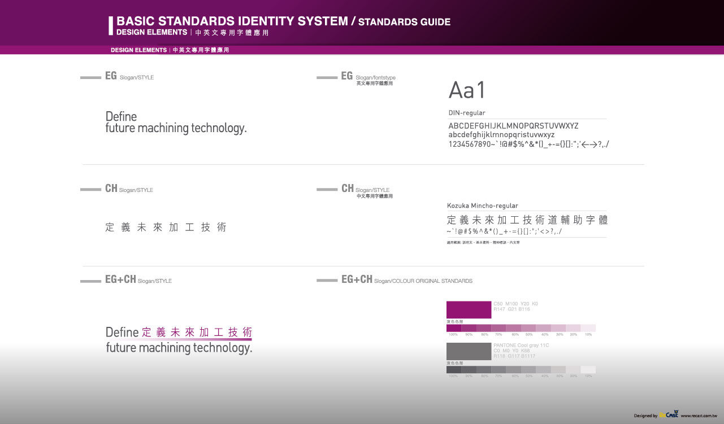Click the uppercase 'ABCDEFGHIJKLMNOPQRSTUVWXYZ' line
Screen dimensions: 724x424
click(x=514, y=125)
